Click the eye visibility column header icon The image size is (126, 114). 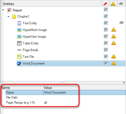pos(121,4)
